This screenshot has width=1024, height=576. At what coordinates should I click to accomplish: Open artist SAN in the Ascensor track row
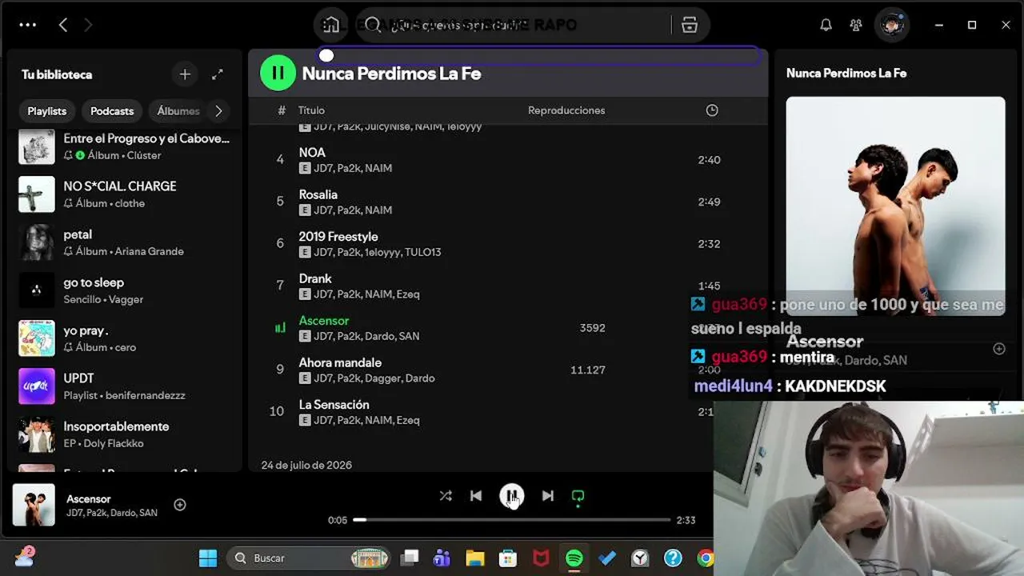[409, 336]
